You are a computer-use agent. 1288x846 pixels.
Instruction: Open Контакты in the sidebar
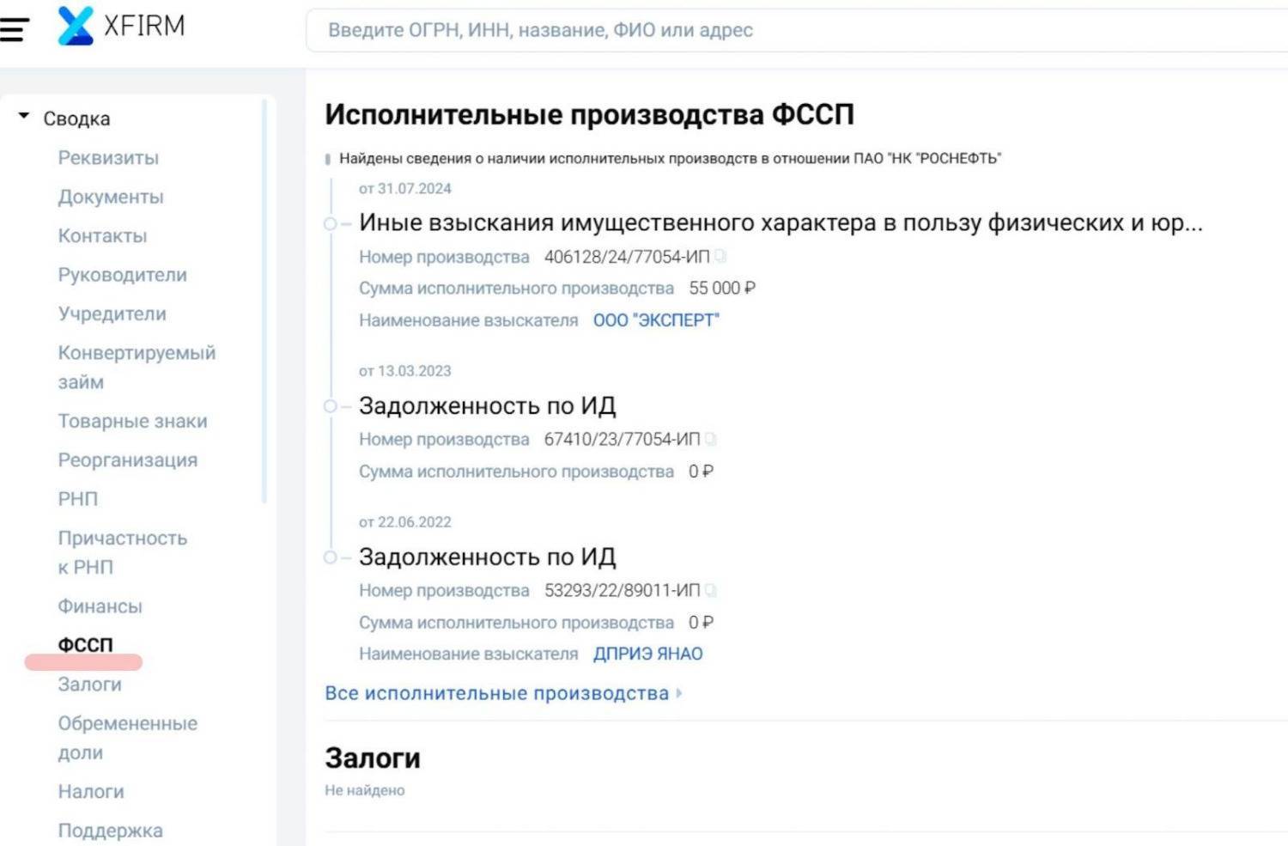(102, 235)
